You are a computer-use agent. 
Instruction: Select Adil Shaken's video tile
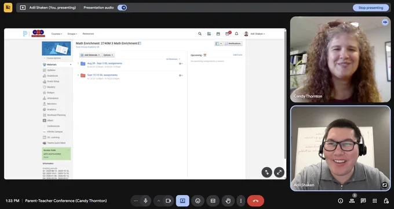(x=340, y=148)
